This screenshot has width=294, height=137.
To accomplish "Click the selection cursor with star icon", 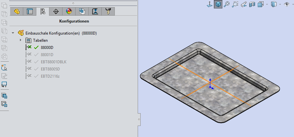I will [4, 68].
